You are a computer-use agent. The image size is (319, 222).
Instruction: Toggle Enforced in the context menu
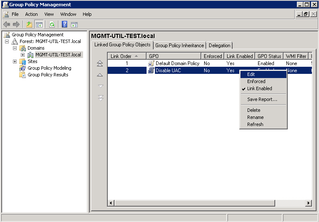click(x=256, y=81)
